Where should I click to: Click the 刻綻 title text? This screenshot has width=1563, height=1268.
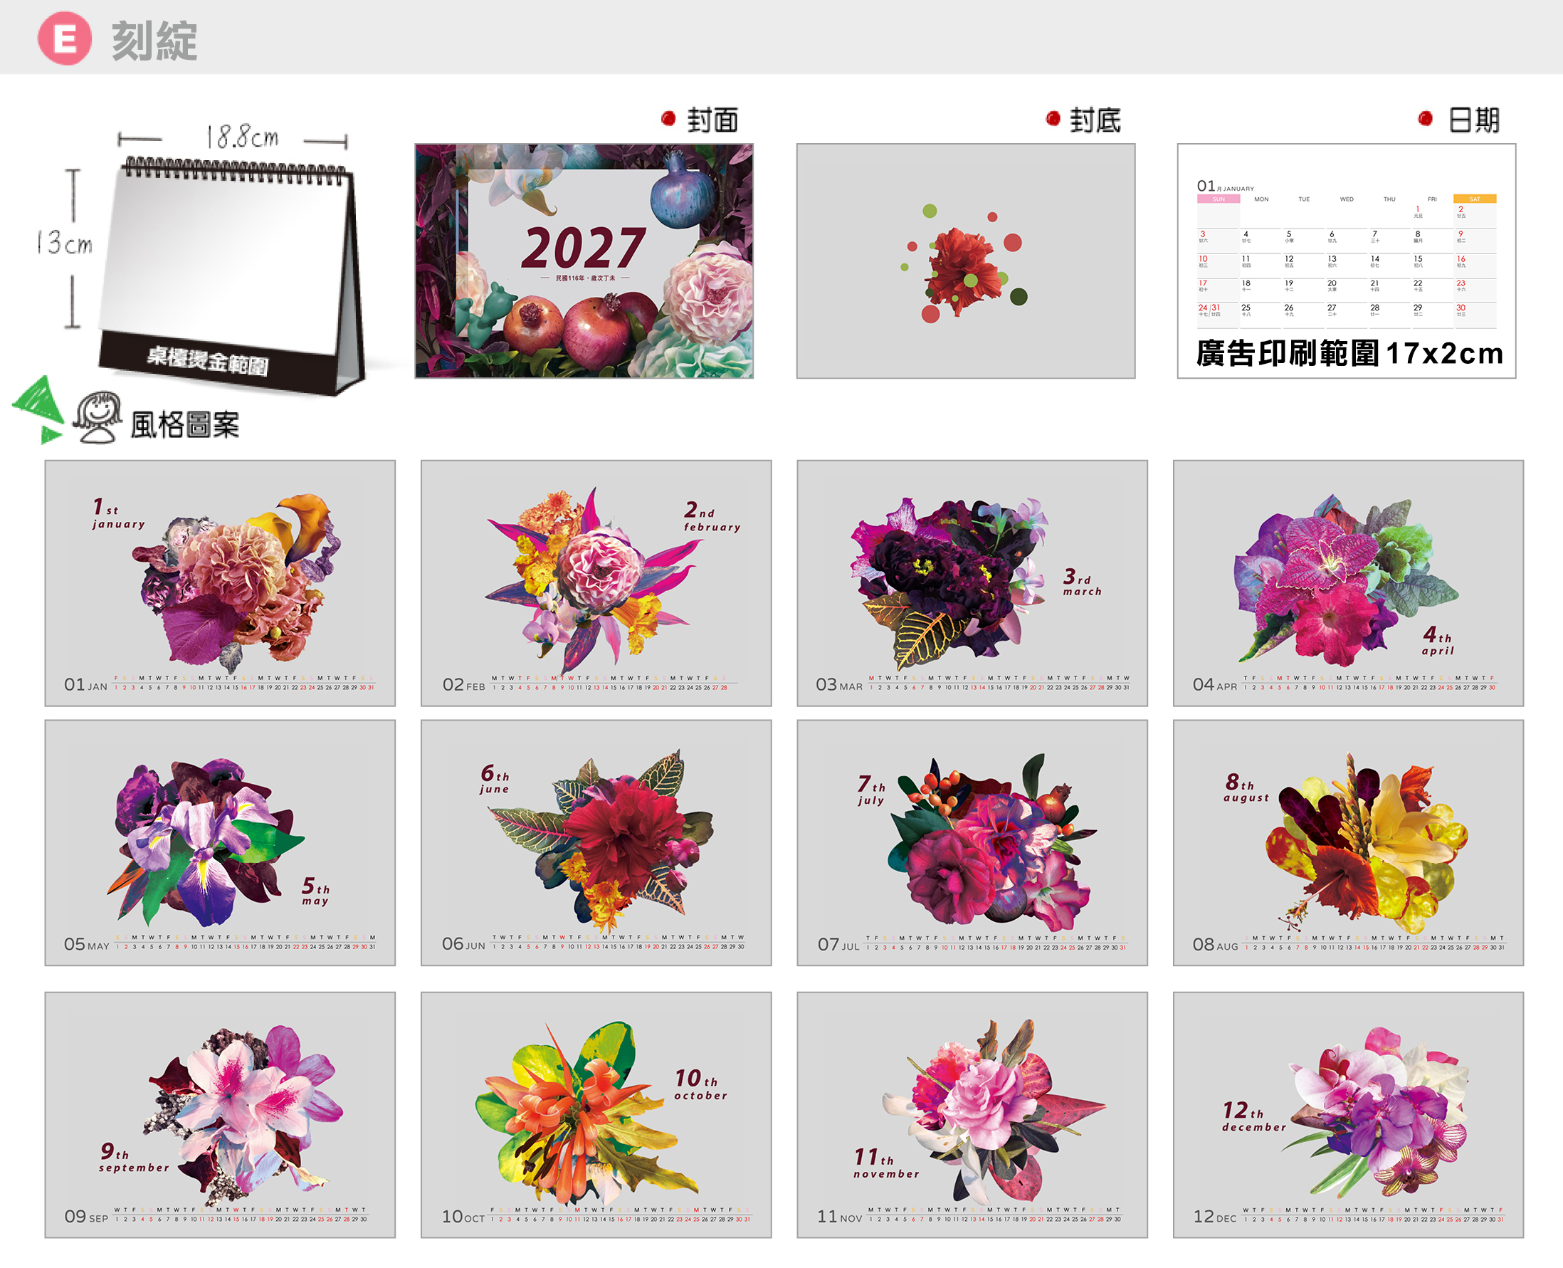click(154, 41)
